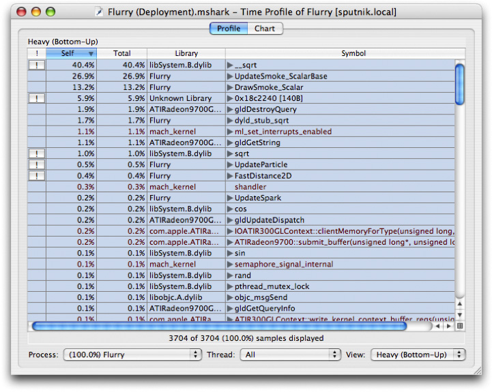Expand the UpdateSmoke_ScalarBase symbol
Screen dimensions: 492x392
pyautogui.click(x=231, y=76)
